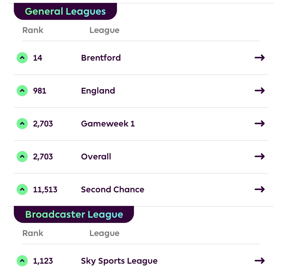Click green rank-up icon beside Gameweek 1
The image size is (282, 277).
(x=22, y=124)
